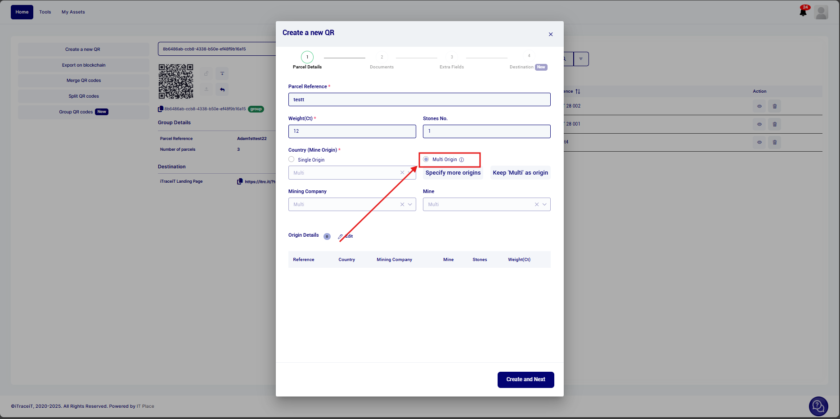View the 28 001 parcel row
This screenshot has height=419, width=840.
759,124
